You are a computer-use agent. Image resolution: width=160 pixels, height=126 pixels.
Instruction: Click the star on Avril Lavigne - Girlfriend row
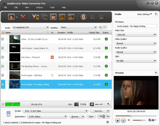pyautogui.click(x=52, y=75)
